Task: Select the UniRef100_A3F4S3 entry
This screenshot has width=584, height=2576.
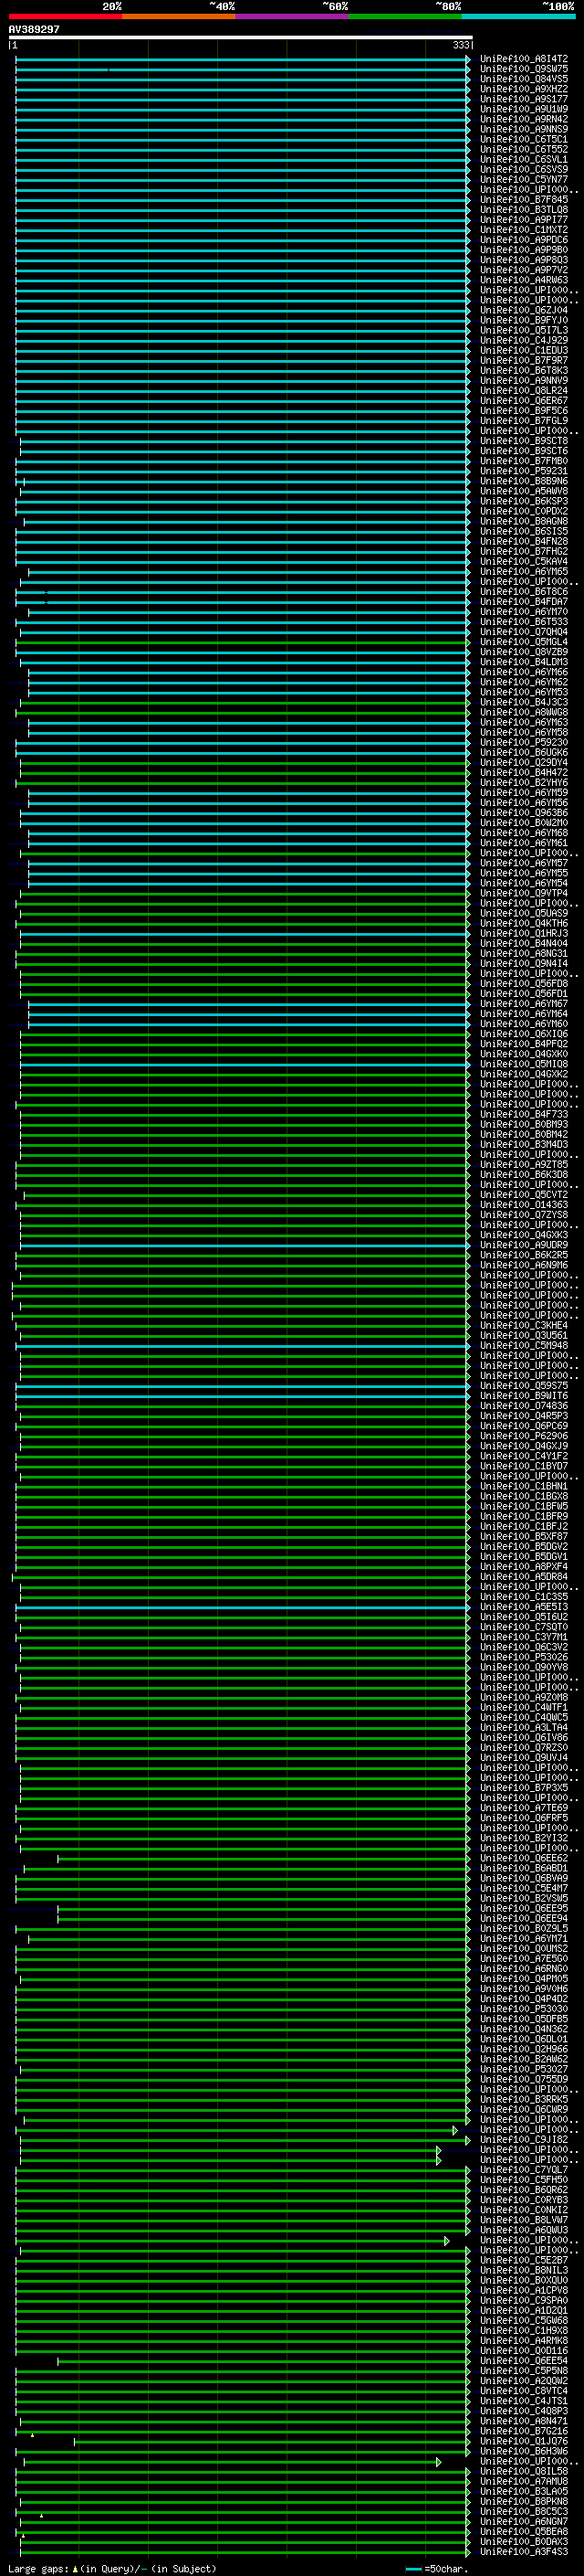Action: (x=524, y=2551)
